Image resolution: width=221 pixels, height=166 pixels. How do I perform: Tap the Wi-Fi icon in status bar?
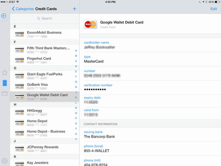[x=18, y=2]
